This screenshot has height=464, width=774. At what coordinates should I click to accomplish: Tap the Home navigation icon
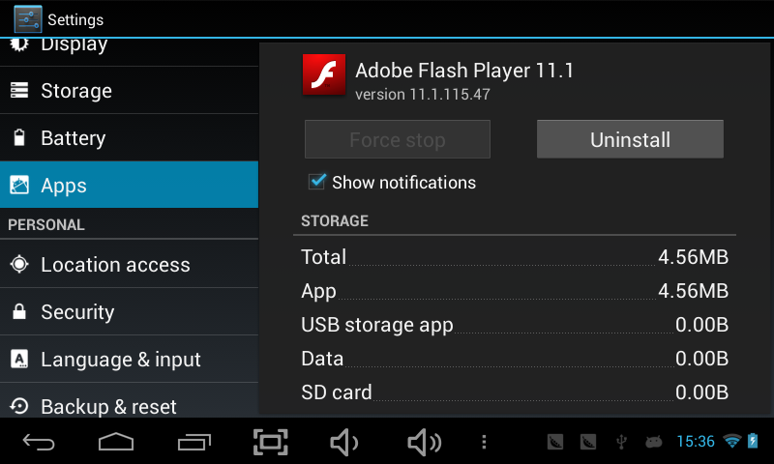point(116,442)
